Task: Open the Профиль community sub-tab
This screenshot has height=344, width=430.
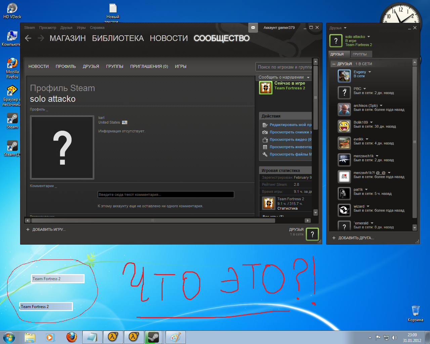Action: (66, 67)
